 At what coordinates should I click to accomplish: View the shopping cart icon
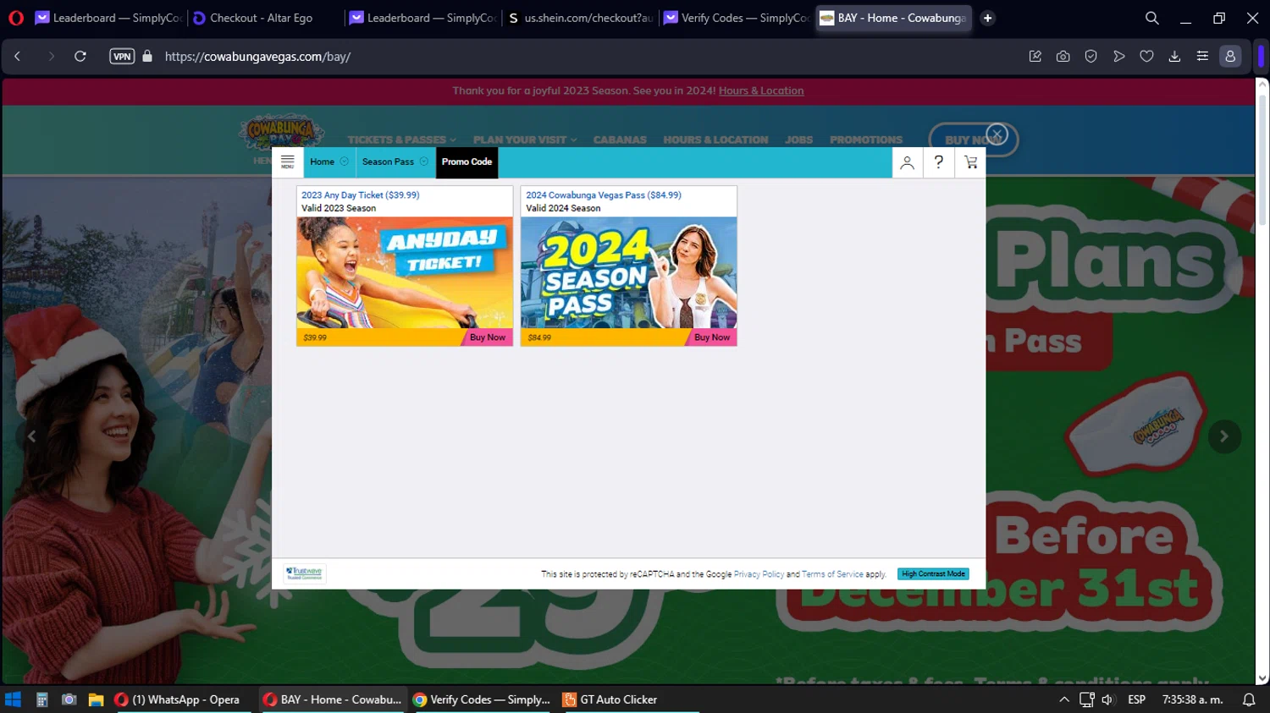(970, 162)
